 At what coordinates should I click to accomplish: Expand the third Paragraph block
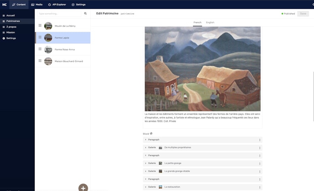145,179
